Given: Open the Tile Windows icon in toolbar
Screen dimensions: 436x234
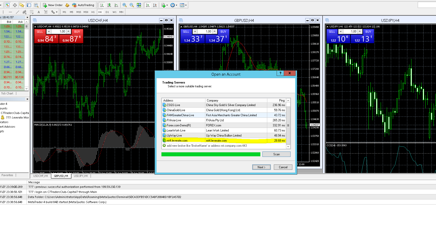Looking at the screenshot, I should [x=139, y=5].
